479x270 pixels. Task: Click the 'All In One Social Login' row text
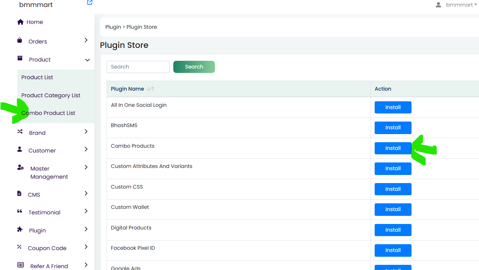[139, 105]
